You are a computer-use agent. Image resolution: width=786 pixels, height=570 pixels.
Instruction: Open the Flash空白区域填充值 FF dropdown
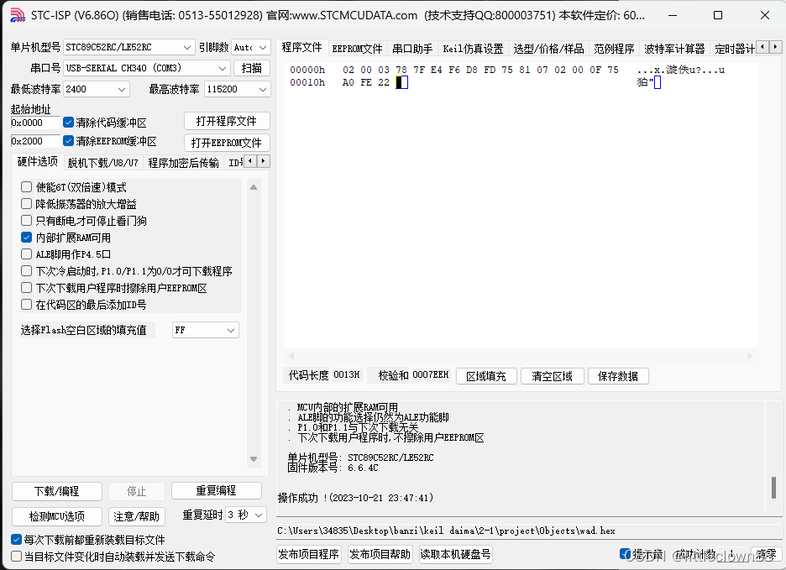tap(233, 329)
